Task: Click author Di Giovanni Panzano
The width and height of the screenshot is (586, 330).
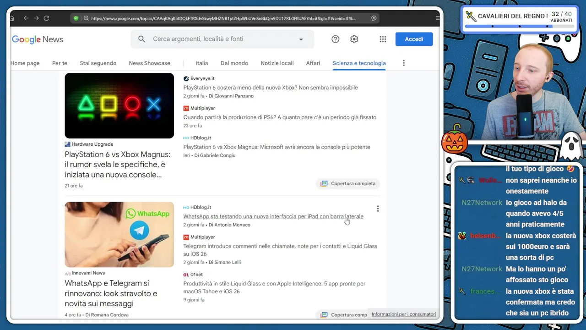Action: [231, 96]
